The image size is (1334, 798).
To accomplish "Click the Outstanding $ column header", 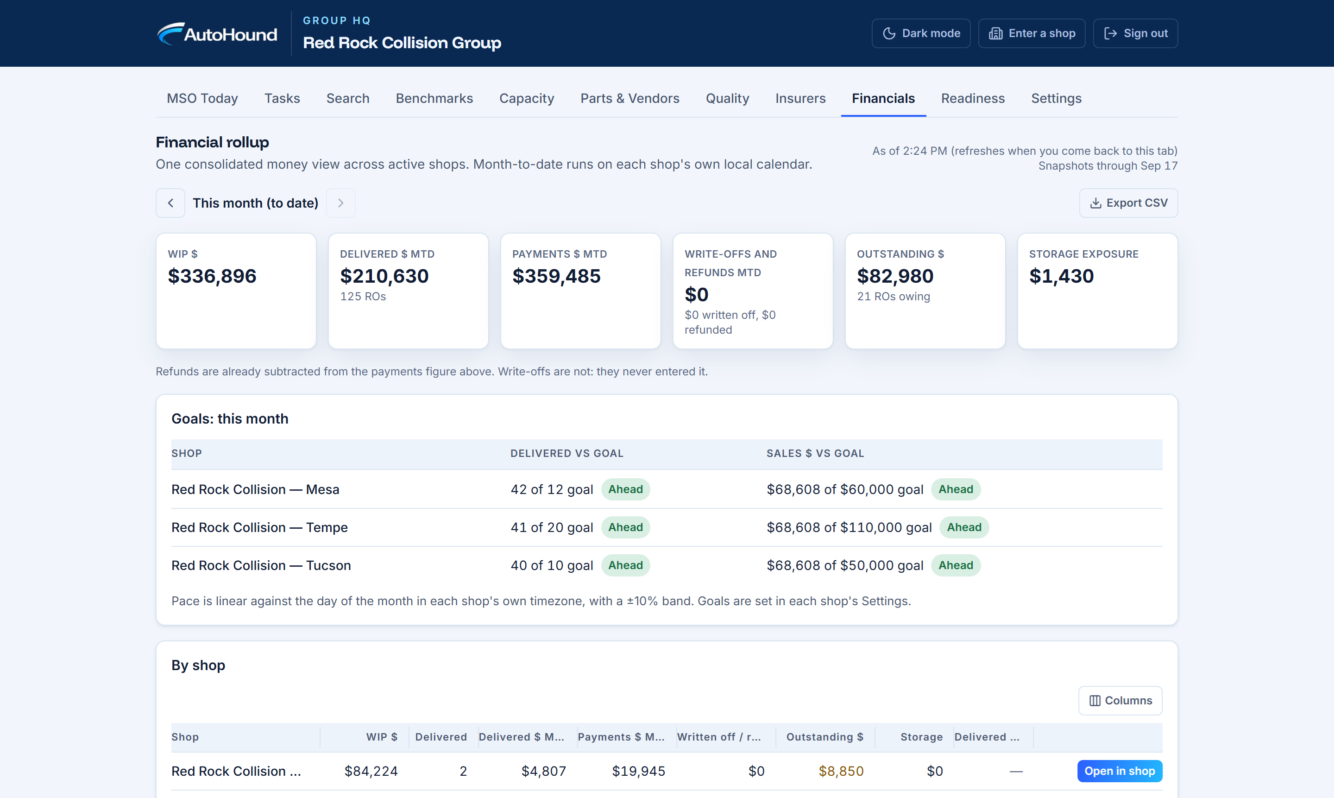I will 824,737.
